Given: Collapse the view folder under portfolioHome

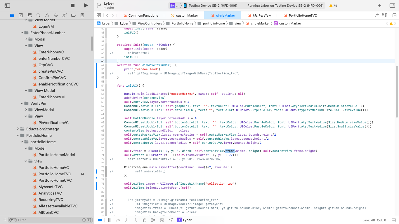Looking at the screenshot, I should point(26,161).
